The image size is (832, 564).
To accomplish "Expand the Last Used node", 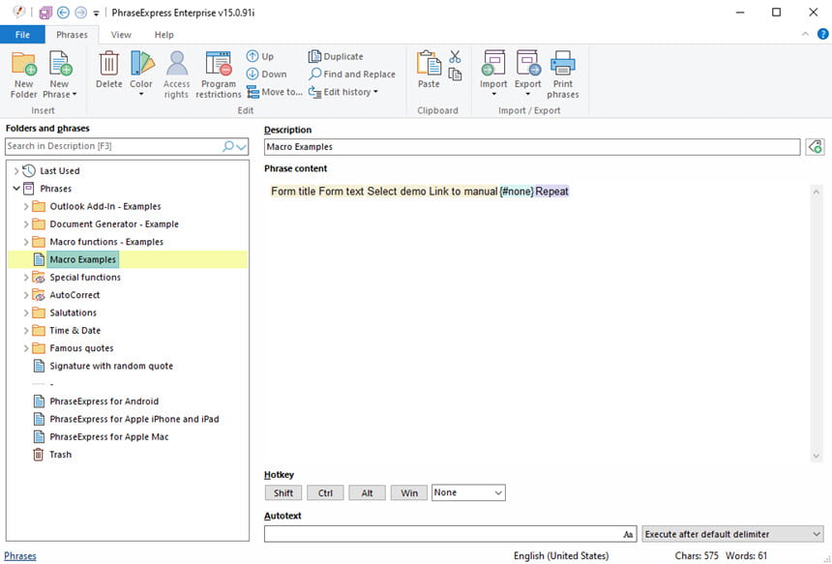I will [15, 171].
